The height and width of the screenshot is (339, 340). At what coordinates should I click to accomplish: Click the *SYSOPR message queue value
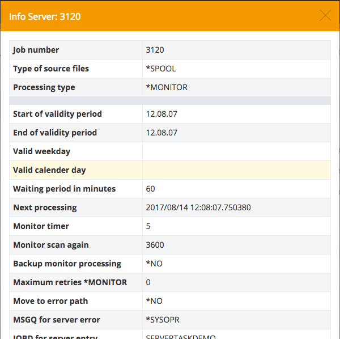pos(163,320)
